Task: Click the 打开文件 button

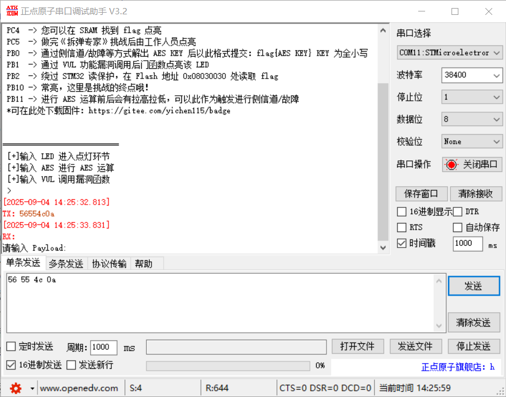Action: pyautogui.click(x=357, y=347)
